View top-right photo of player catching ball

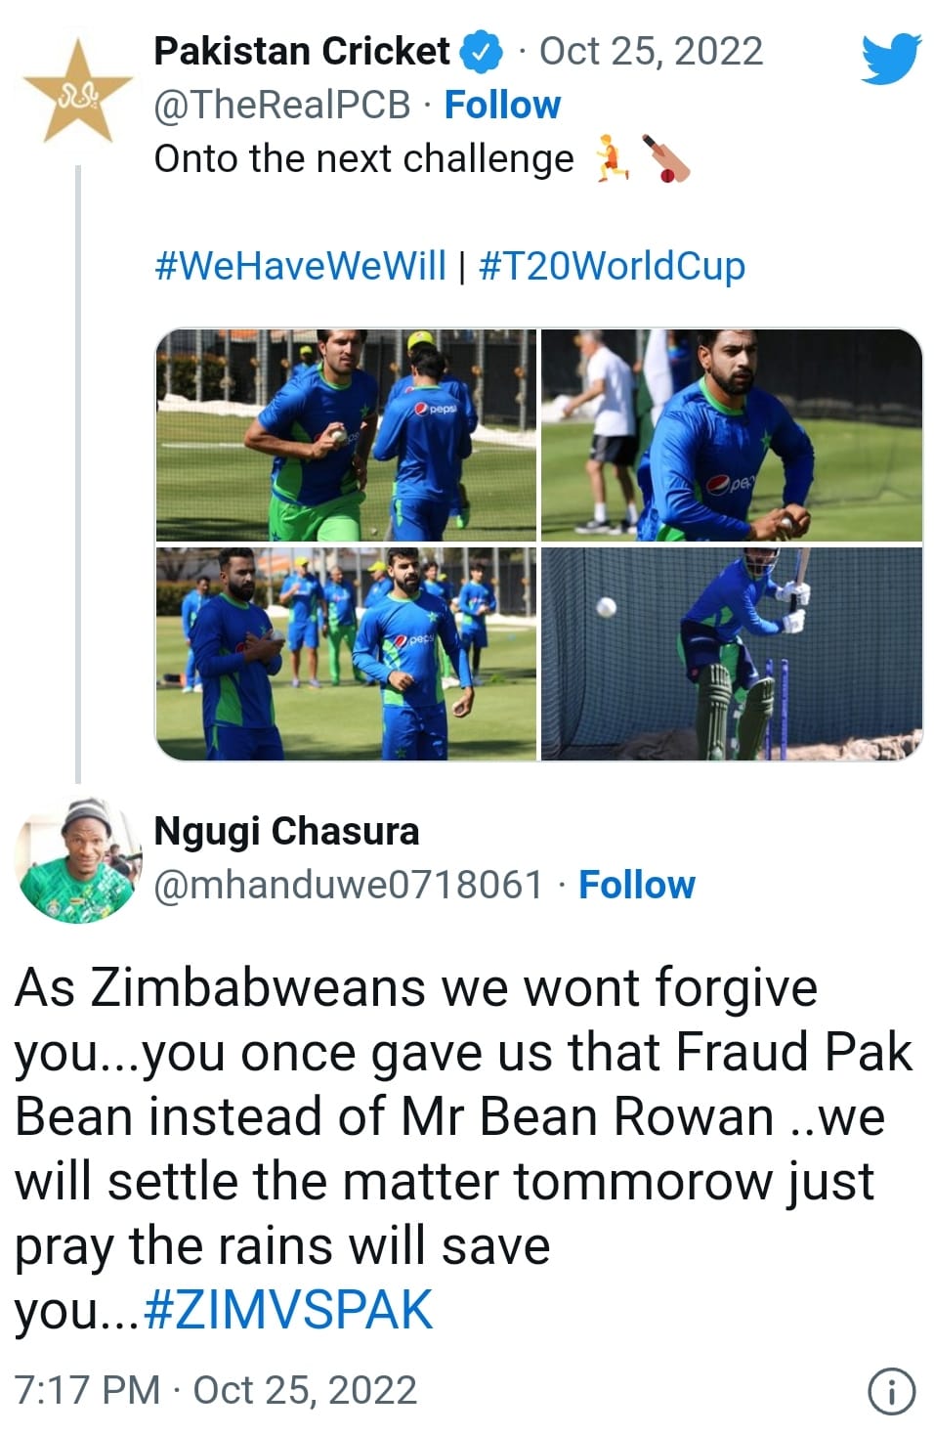tap(732, 435)
